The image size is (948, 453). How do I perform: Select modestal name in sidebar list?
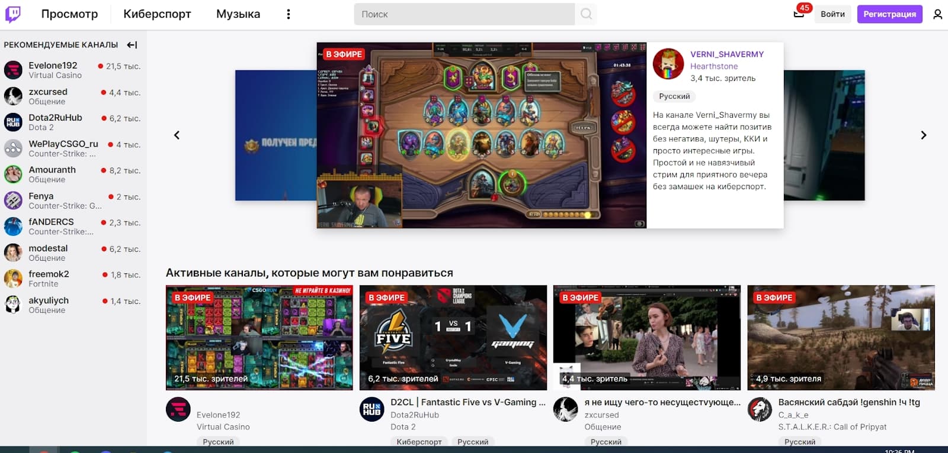pyautogui.click(x=48, y=248)
